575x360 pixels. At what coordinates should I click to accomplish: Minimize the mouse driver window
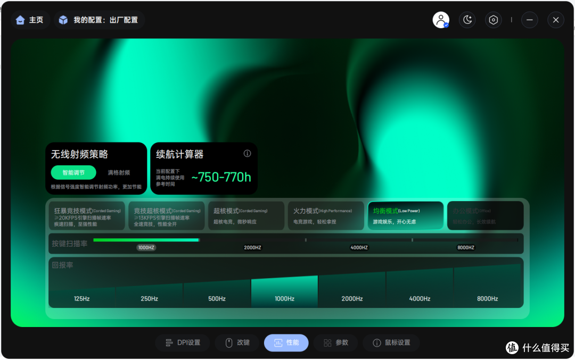tap(530, 20)
